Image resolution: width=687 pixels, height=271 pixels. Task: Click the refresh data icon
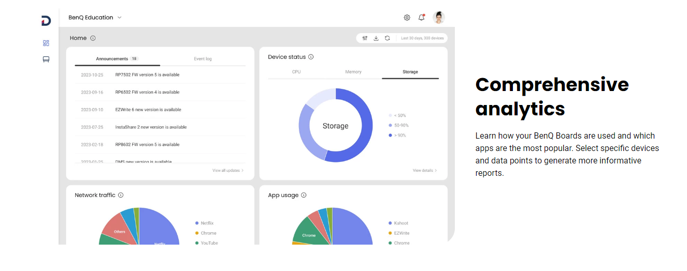(x=387, y=38)
